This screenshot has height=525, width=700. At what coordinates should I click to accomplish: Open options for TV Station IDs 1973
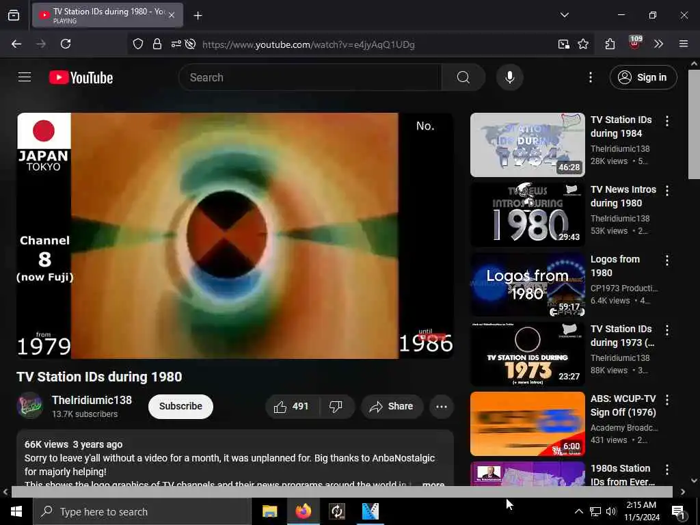(667, 330)
